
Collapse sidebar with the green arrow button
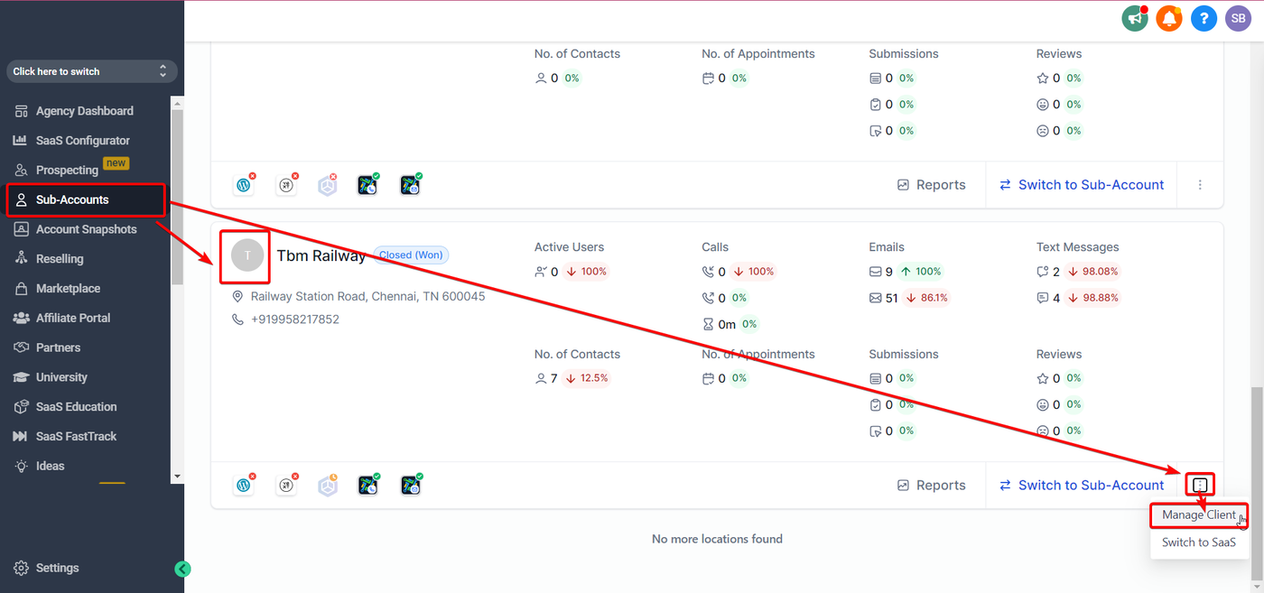183,569
